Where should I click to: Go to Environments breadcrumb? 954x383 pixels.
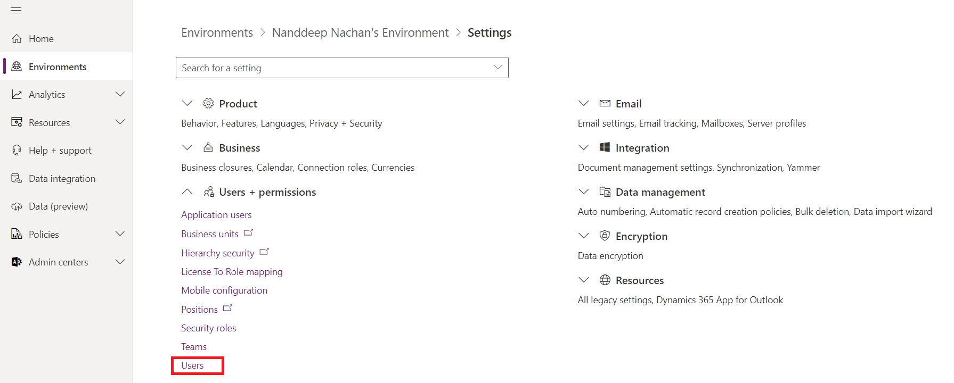pyautogui.click(x=217, y=32)
